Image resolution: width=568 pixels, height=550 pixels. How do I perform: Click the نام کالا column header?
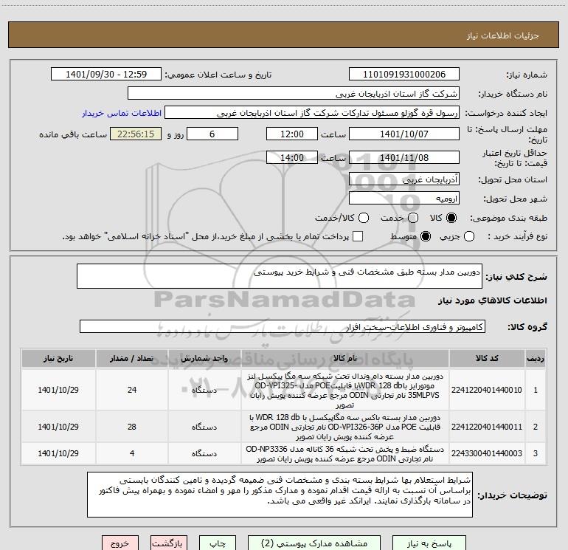(x=345, y=359)
